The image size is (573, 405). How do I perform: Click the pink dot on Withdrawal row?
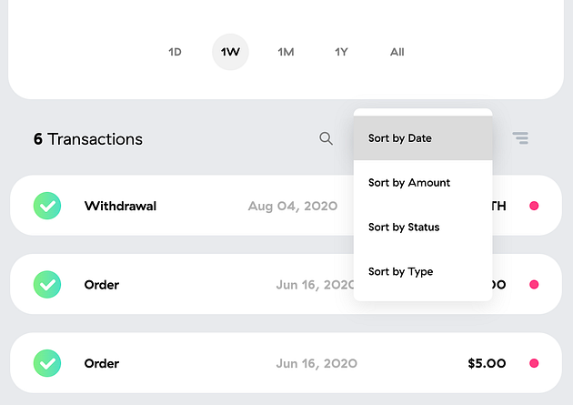(534, 206)
